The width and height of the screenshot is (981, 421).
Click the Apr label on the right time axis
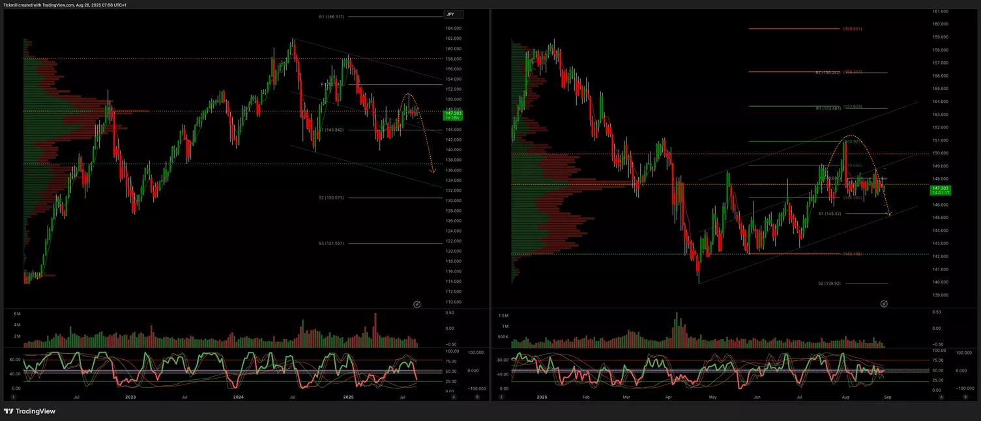(x=669, y=396)
